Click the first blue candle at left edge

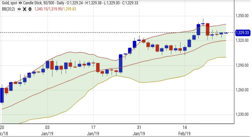[2, 95]
